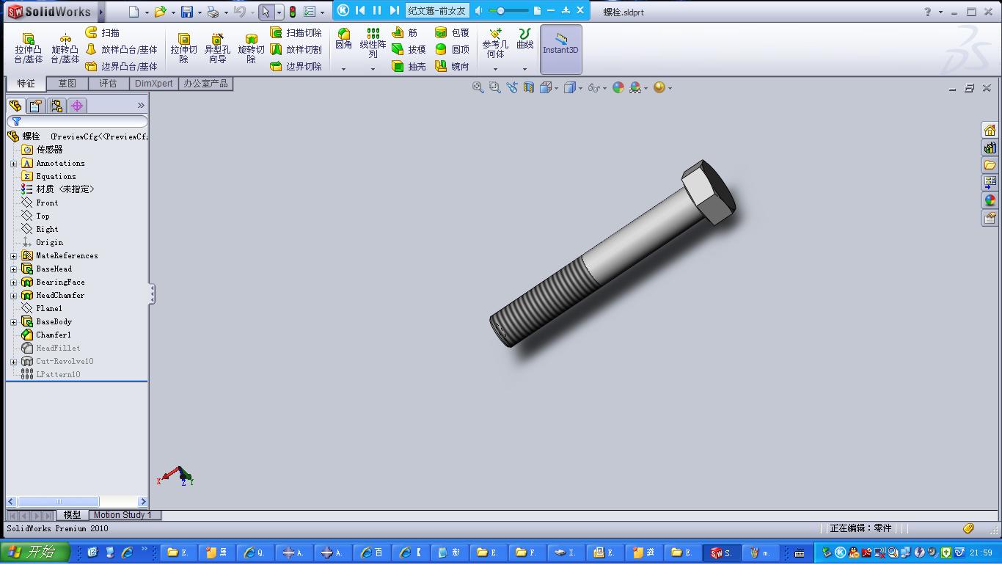
Task: Open the Hole Wizard (异型孔向导)
Action: click(x=217, y=48)
